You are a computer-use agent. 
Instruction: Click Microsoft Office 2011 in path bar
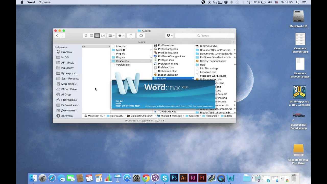click(140, 116)
